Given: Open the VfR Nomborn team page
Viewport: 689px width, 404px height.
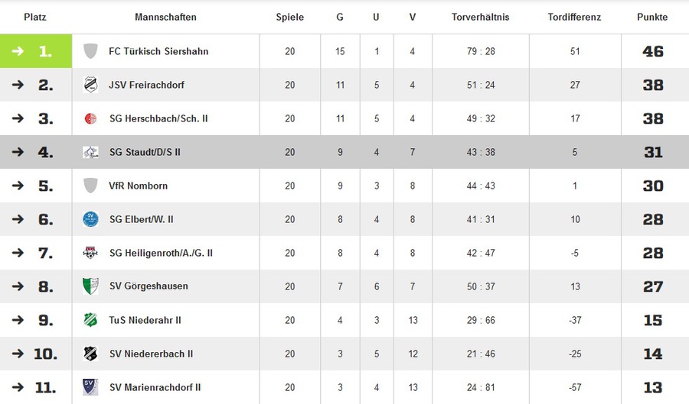Looking at the screenshot, I should [x=138, y=186].
